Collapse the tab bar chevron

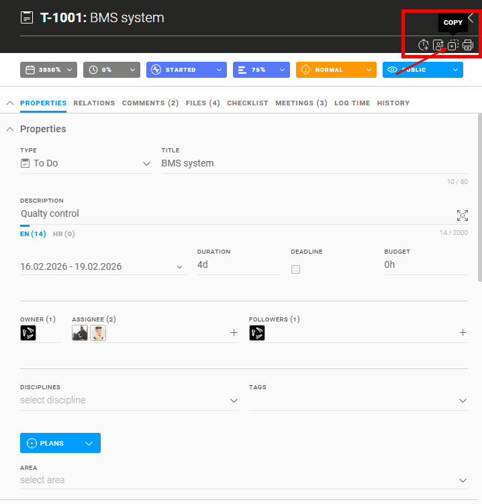10,103
